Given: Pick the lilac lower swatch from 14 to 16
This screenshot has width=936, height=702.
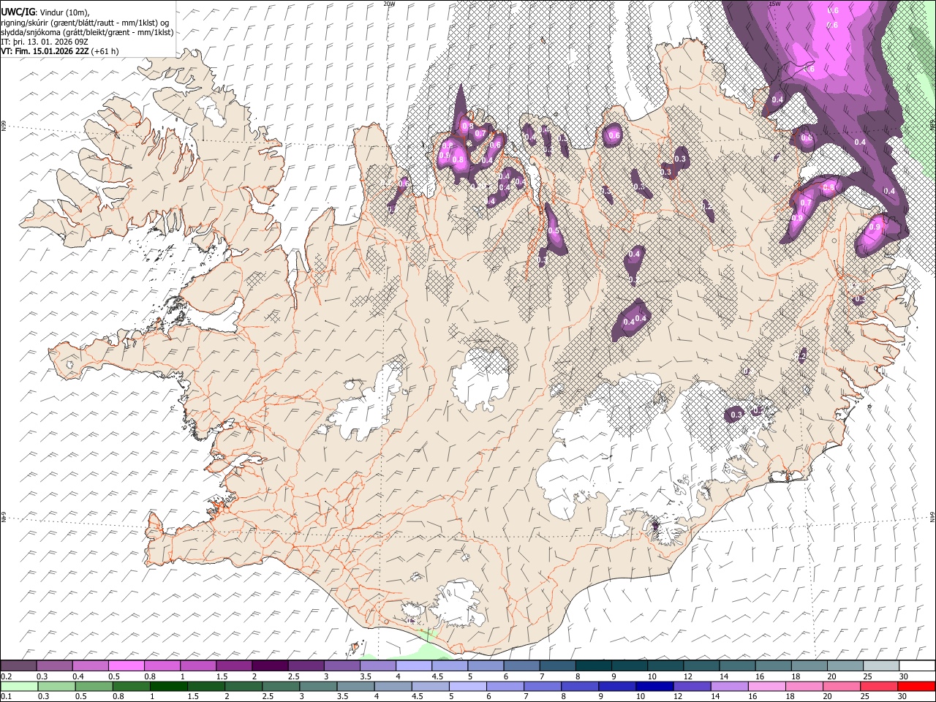Looking at the screenshot, I should tap(731, 686).
